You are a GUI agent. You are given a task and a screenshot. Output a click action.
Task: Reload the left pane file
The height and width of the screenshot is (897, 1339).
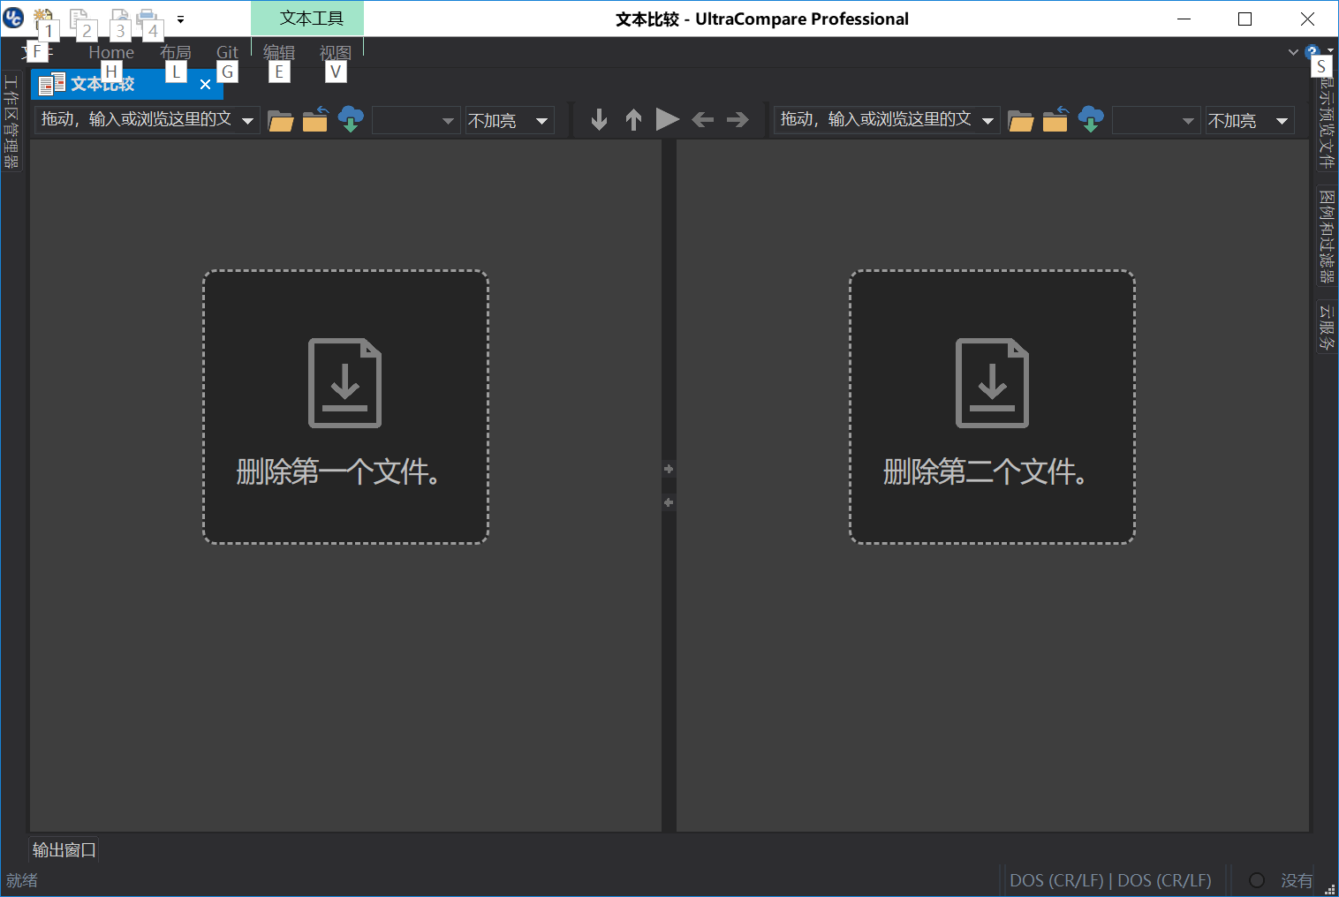315,119
